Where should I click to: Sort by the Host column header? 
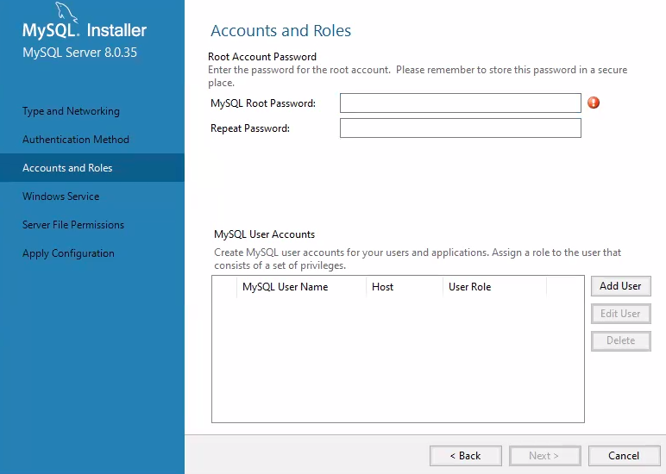(404, 287)
